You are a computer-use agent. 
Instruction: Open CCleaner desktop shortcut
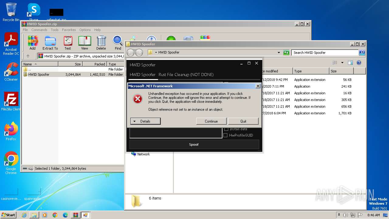click(x=11, y=72)
